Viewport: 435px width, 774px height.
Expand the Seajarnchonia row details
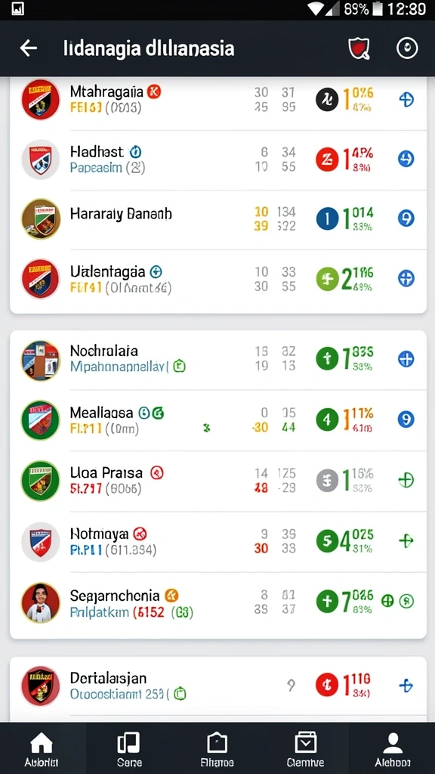pos(218,602)
